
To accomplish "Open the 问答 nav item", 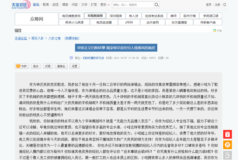I will 75,5.
